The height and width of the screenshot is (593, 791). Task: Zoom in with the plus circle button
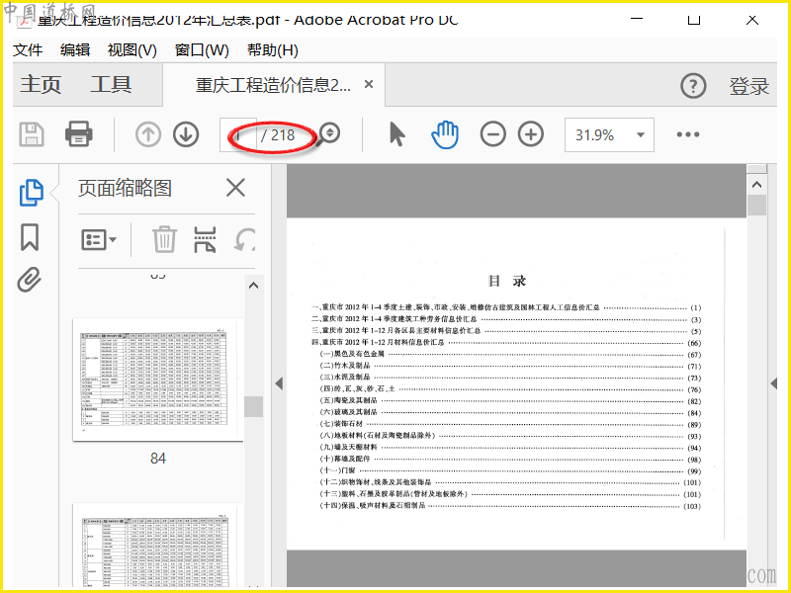[531, 134]
